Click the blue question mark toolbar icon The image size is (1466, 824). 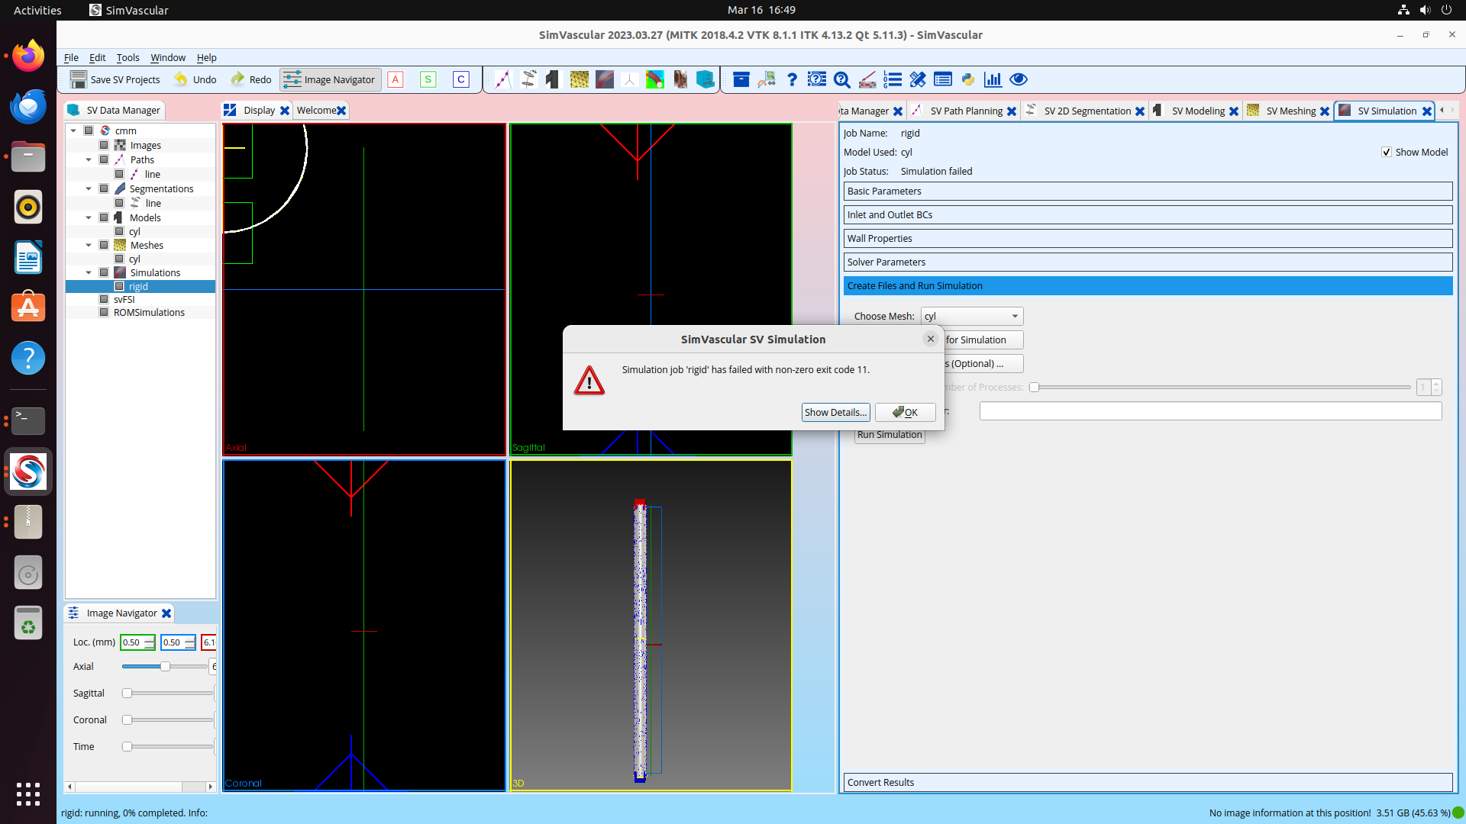point(792,79)
